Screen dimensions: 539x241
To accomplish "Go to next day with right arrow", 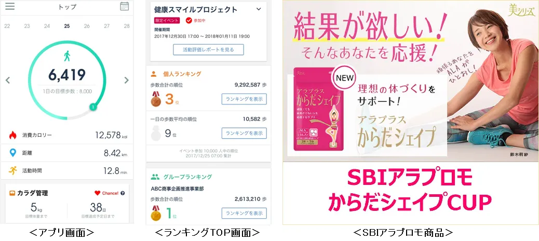I will pos(127,81).
